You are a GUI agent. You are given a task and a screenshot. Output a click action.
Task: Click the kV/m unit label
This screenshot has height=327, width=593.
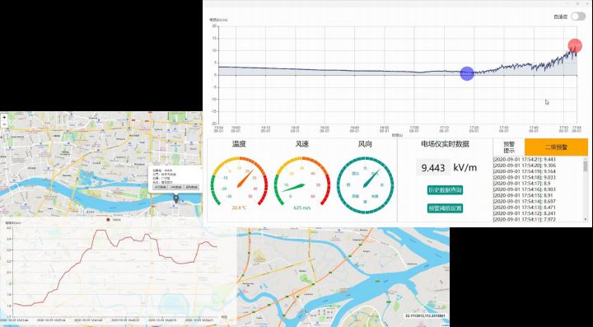[x=465, y=167]
